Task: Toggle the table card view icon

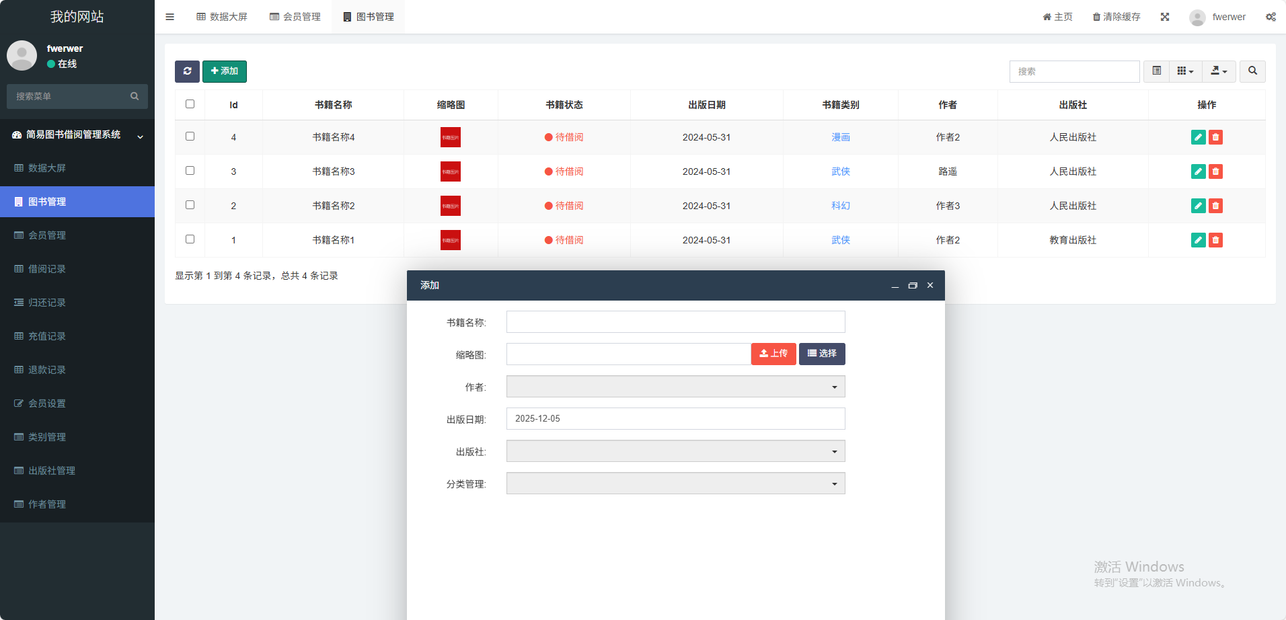Action: [x=1156, y=71]
